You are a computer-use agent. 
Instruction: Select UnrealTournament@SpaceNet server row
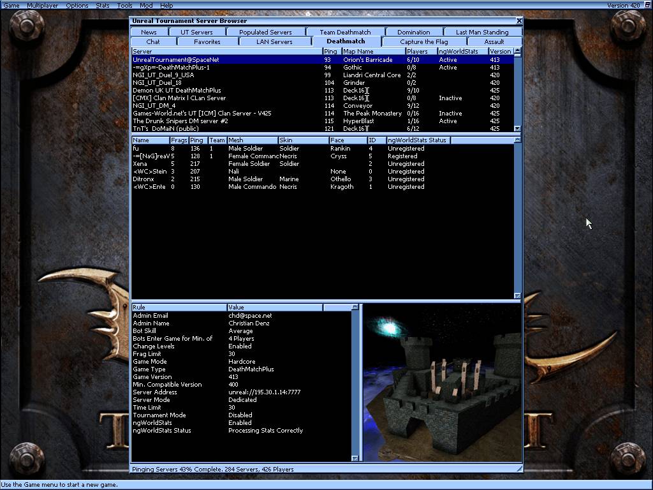pos(323,59)
